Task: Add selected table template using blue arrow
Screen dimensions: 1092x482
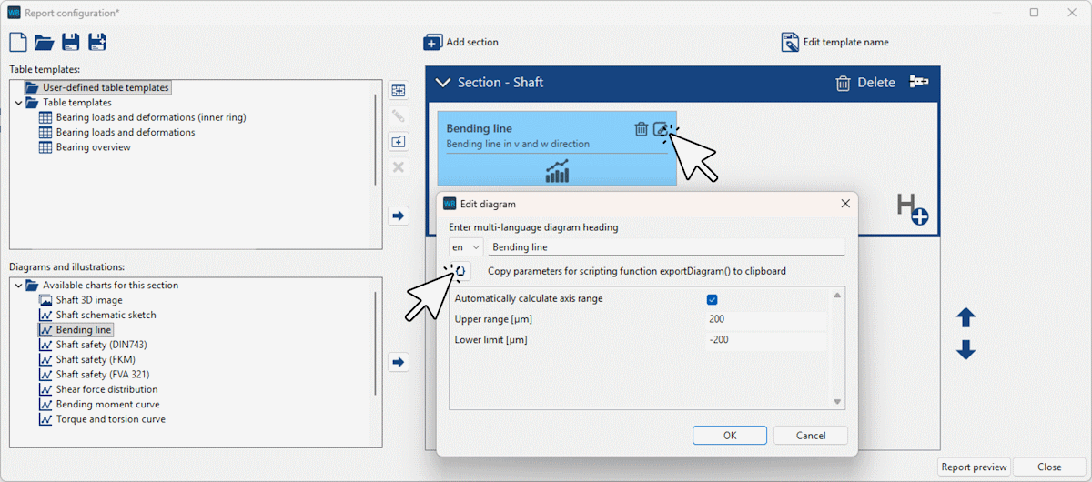Action: coord(398,216)
